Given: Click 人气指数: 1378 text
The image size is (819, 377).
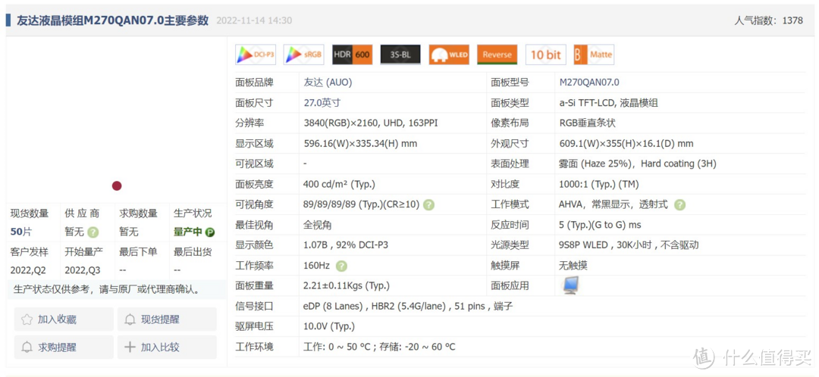Looking at the screenshot, I should [768, 21].
